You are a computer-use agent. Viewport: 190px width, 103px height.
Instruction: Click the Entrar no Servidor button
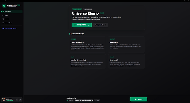tap(82, 25)
